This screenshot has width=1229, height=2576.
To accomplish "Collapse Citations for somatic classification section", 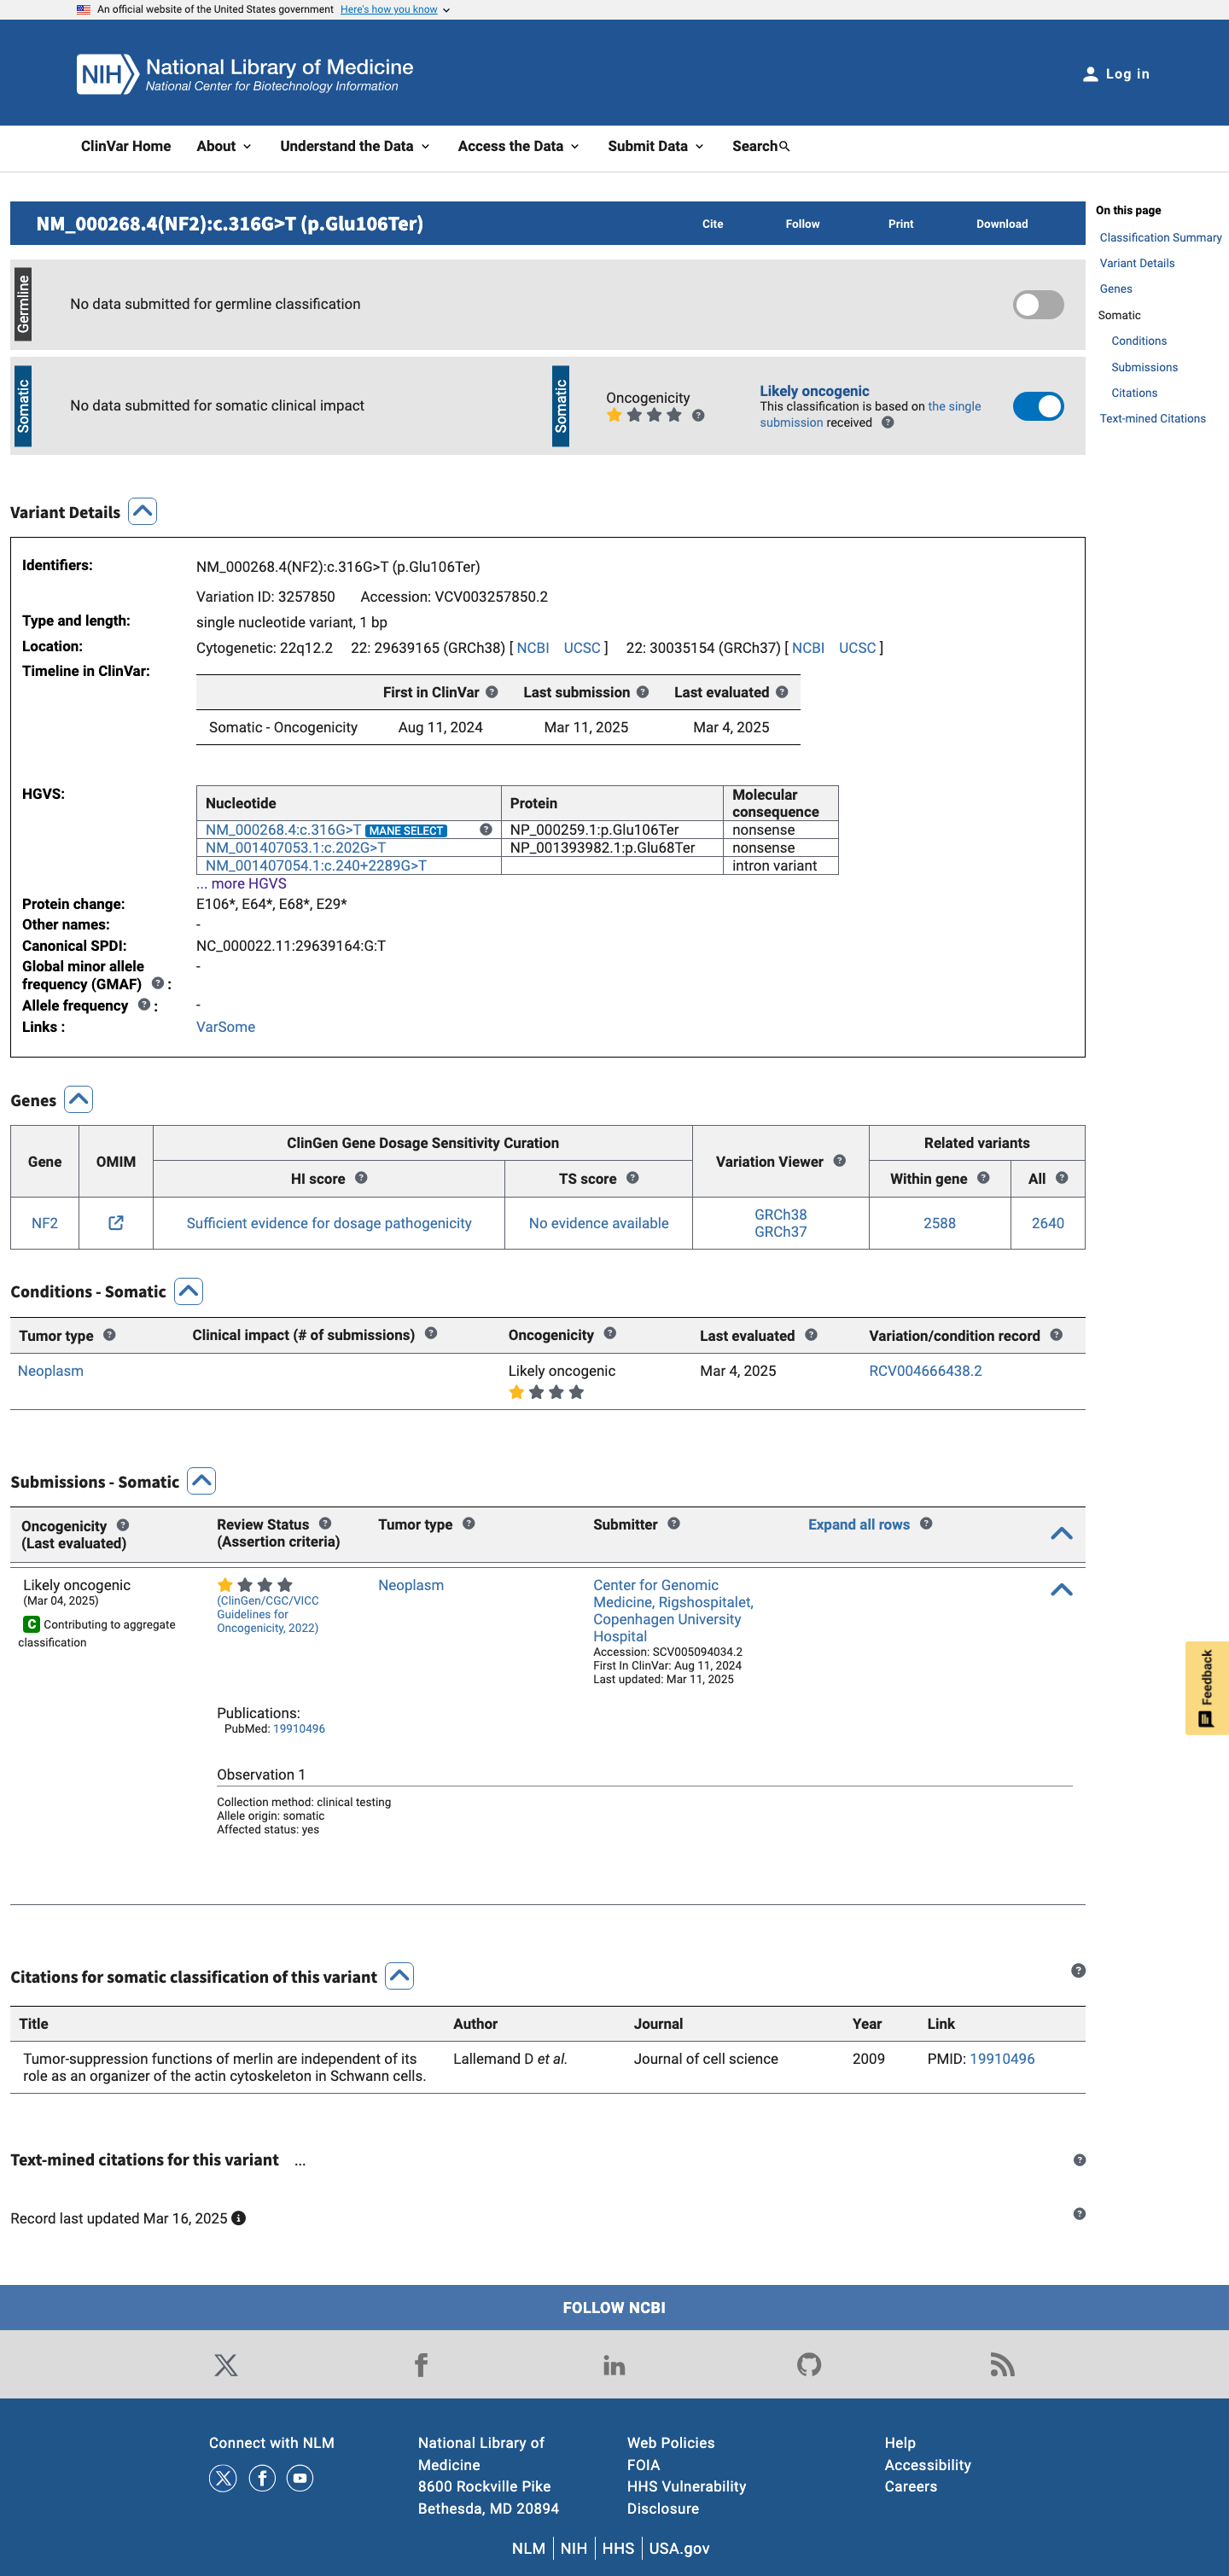I will click(x=400, y=1977).
